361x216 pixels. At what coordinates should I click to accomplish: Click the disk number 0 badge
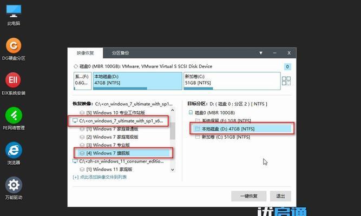(287, 66)
